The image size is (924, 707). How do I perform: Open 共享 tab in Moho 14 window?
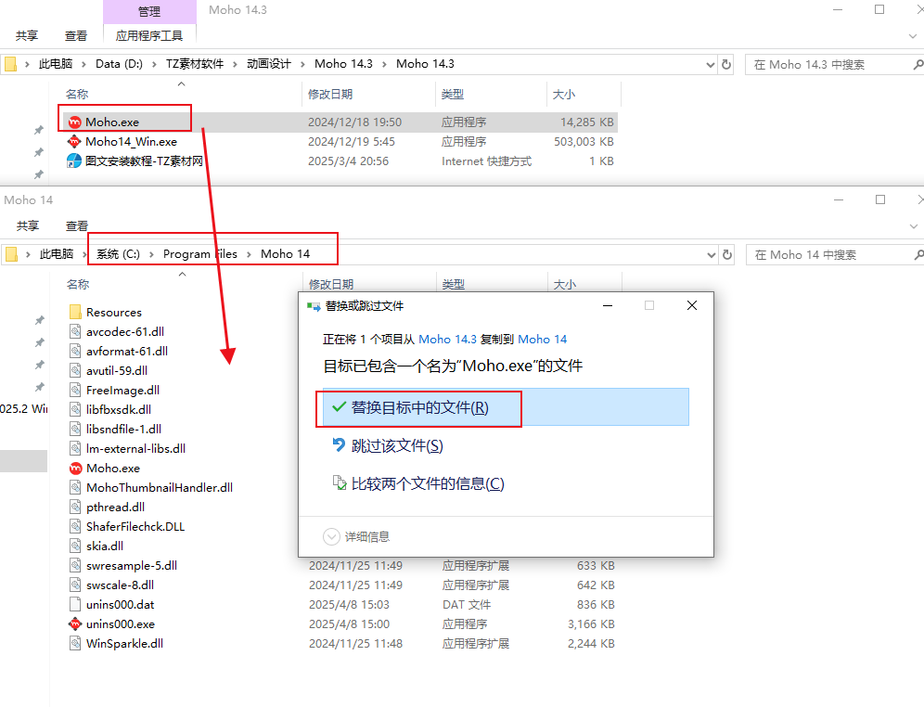pyautogui.click(x=28, y=226)
